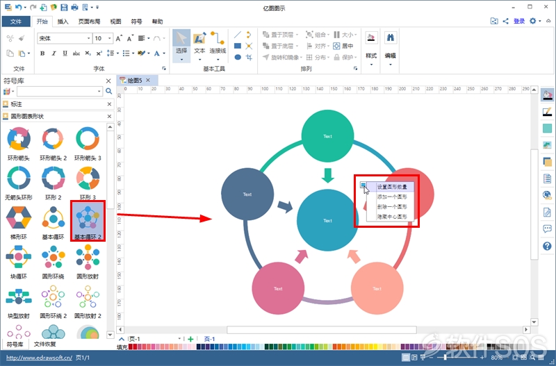Switch to the 页面布局 ribbon tab
Screen dimensions: 556x366
pyautogui.click(x=89, y=22)
